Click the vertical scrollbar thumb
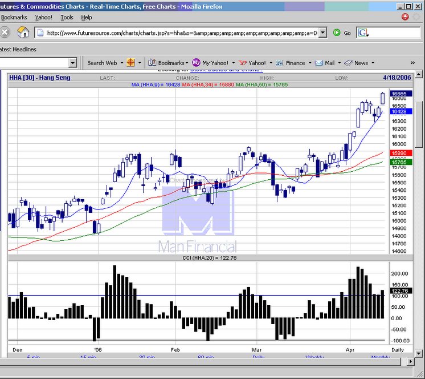 tap(419, 124)
